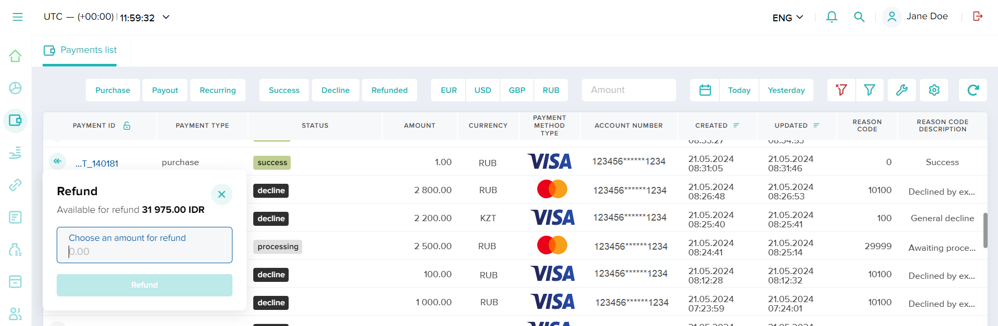Toggle the Purchase type filter
This screenshot has height=326, width=998.
[x=113, y=90]
